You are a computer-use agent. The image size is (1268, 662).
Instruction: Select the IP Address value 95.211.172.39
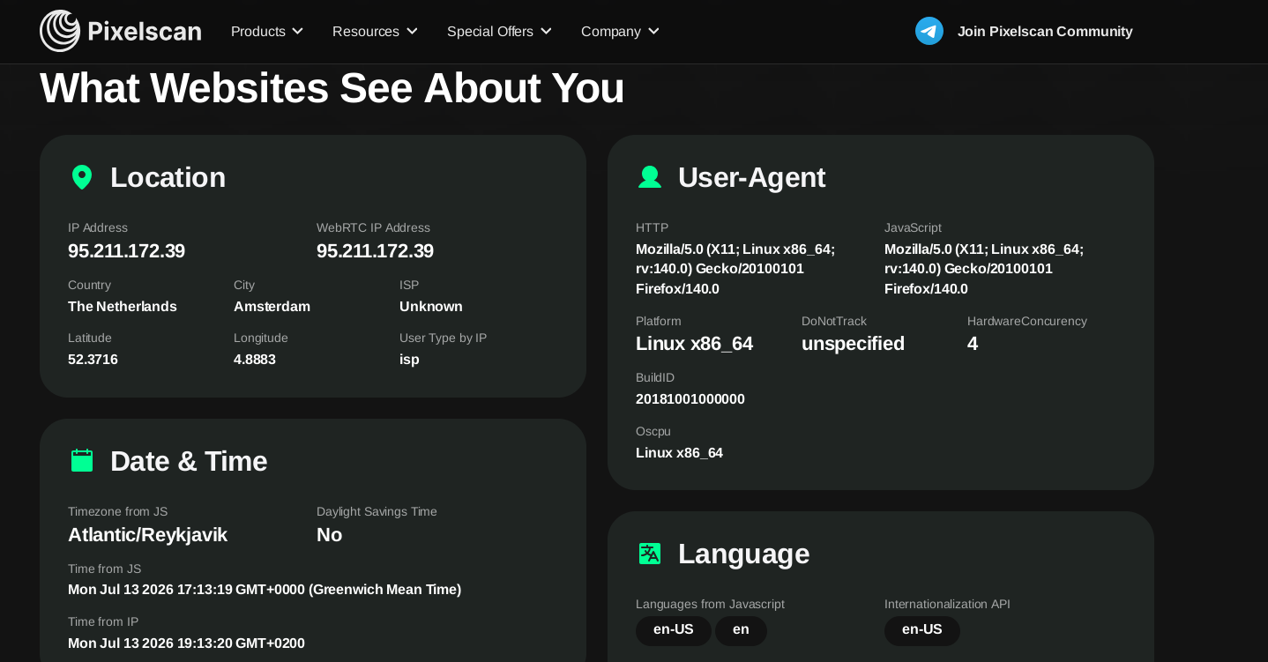coord(126,251)
